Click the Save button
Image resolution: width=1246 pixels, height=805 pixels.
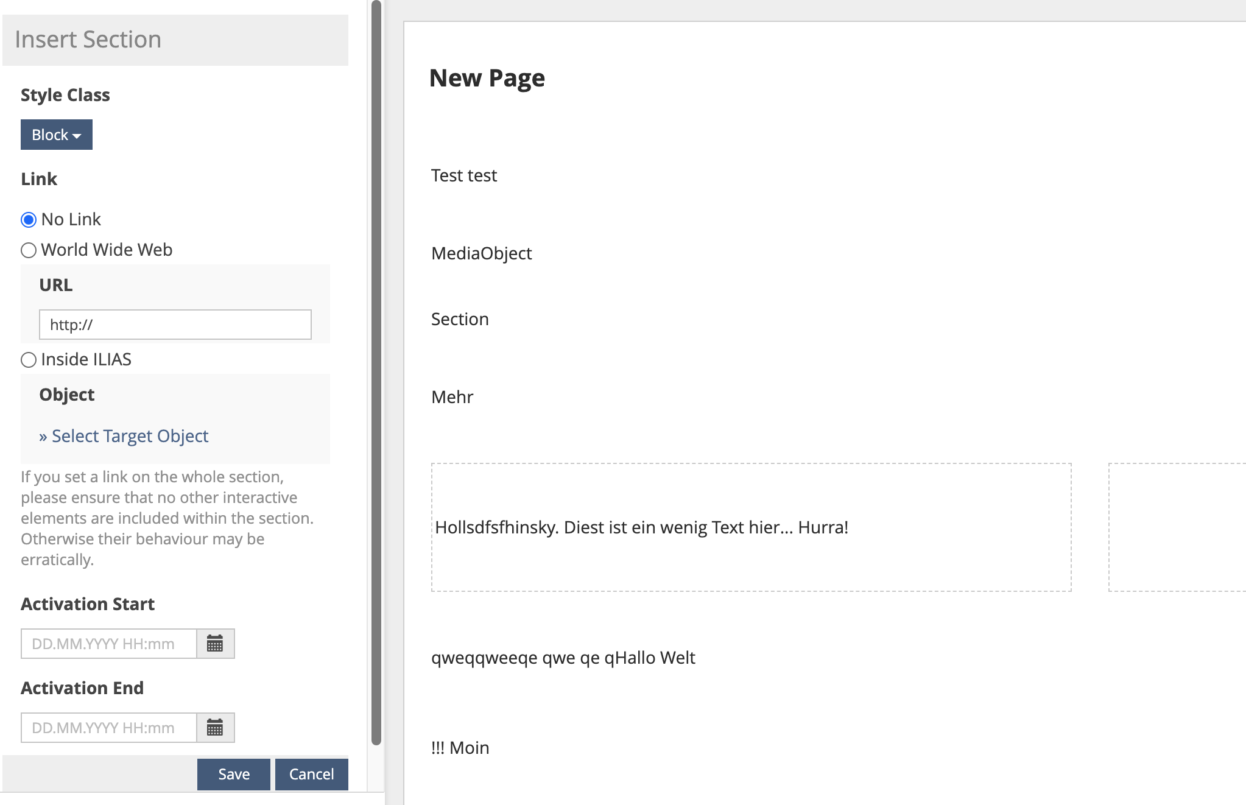[233, 774]
